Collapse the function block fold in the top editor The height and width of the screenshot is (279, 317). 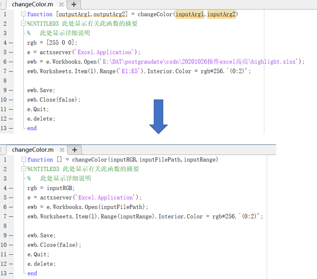[23, 14]
